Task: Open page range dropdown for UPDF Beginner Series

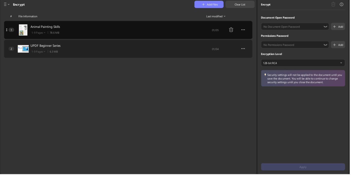Action: point(39,52)
